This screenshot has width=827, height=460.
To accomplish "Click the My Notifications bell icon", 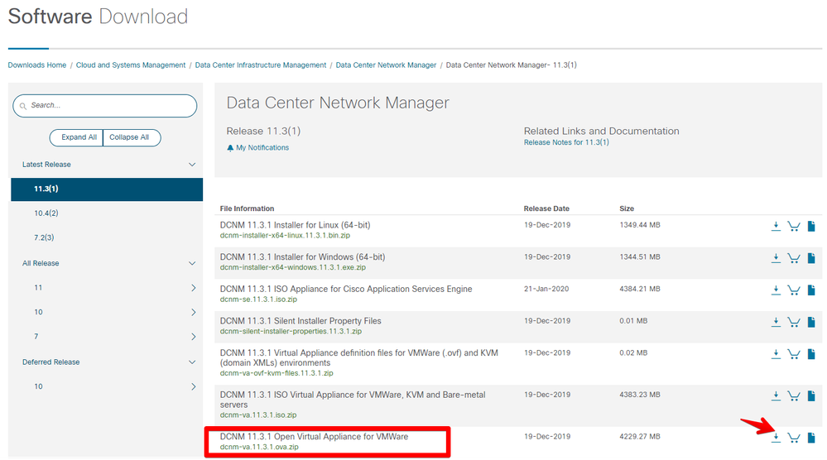I will (230, 148).
